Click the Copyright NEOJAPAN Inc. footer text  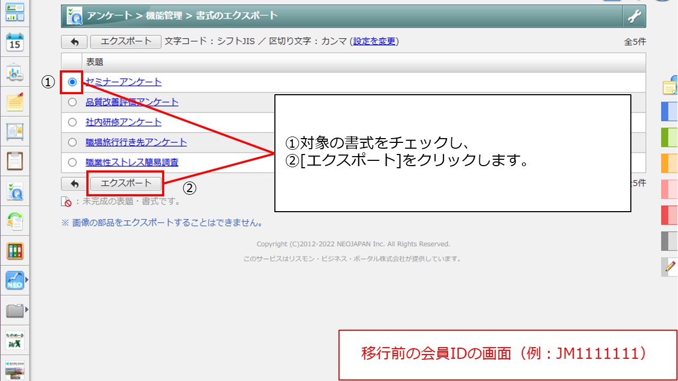click(353, 244)
